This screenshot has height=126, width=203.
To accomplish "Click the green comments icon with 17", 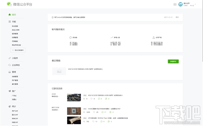I will tap(103, 112).
